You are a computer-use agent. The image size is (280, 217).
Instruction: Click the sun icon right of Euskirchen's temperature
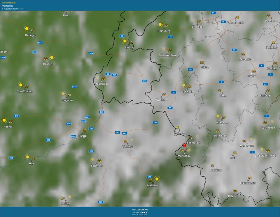click(x=272, y=121)
